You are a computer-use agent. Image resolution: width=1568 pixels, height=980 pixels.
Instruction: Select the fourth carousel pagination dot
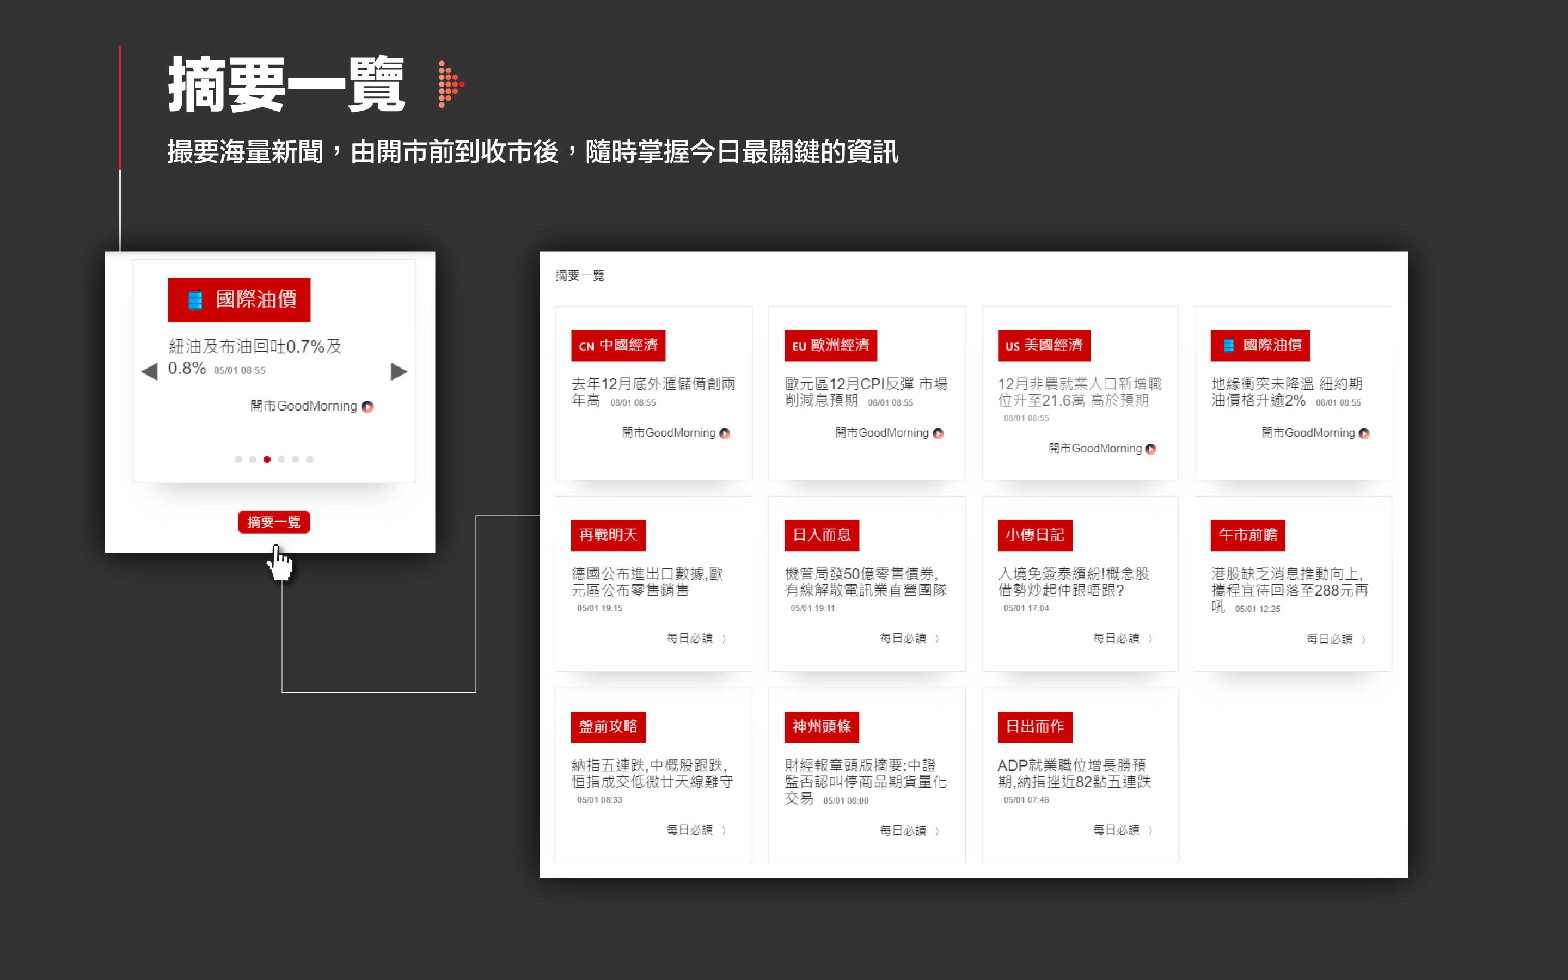281,460
